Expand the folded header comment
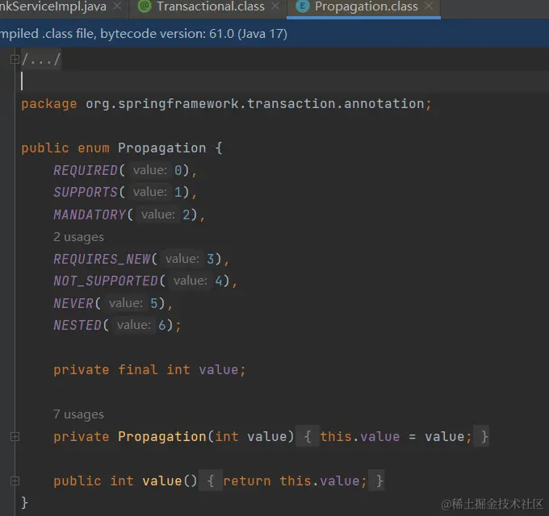Viewport: 549px width, 516px height. click(15, 60)
